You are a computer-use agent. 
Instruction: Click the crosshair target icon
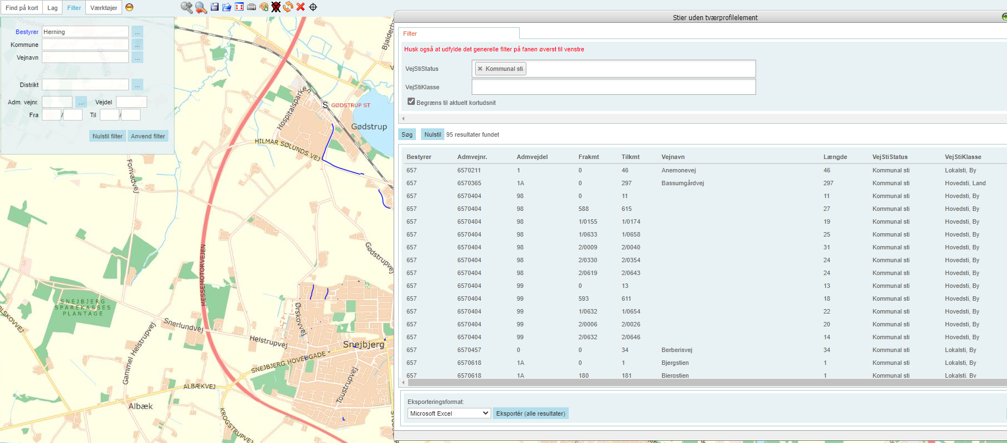(x=313, y=7)
